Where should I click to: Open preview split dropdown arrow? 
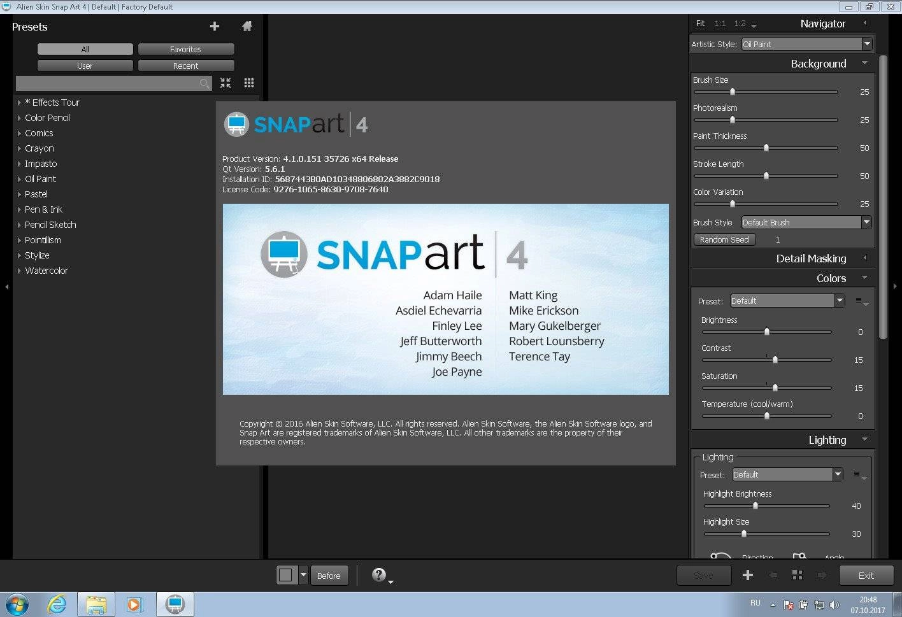pyautogui.click(x=303, y=576)
